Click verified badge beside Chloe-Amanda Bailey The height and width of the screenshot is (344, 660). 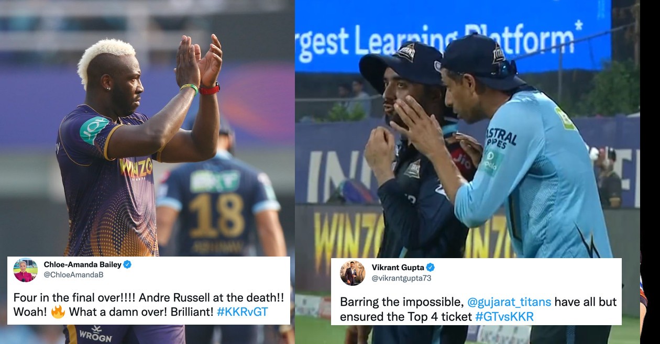click(127, 264)
